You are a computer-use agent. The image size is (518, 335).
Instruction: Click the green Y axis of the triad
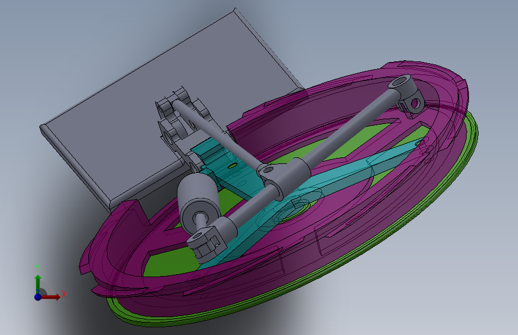pyautogui.click(x=38, y=284)
